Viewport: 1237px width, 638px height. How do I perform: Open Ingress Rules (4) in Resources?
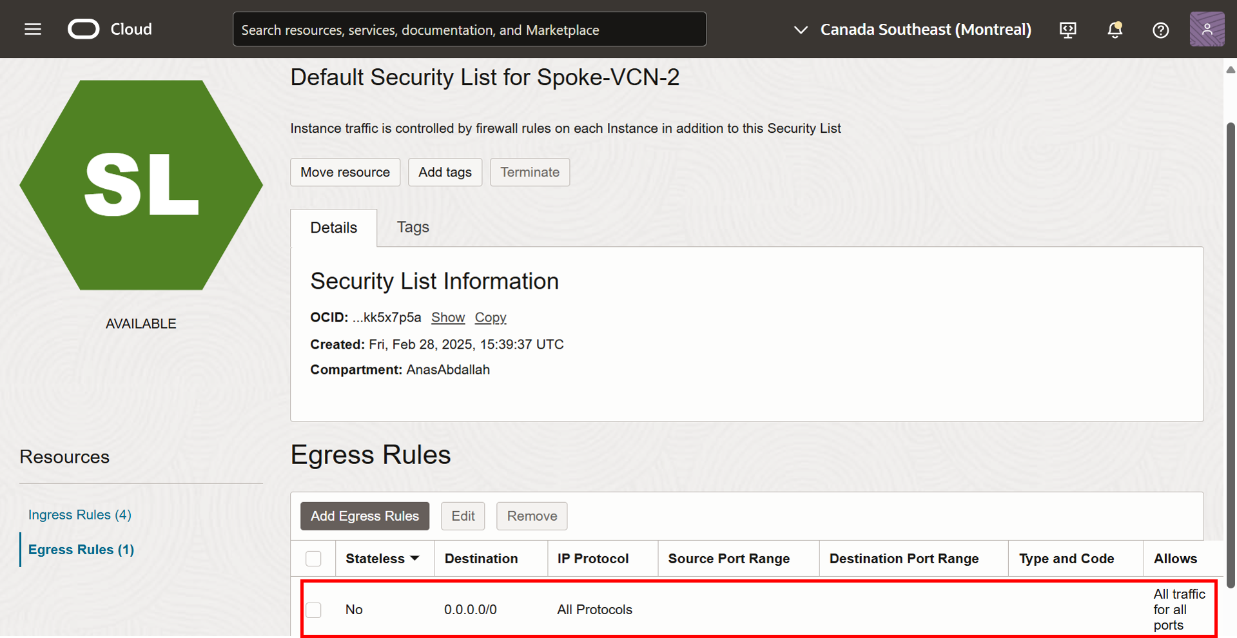79,514
